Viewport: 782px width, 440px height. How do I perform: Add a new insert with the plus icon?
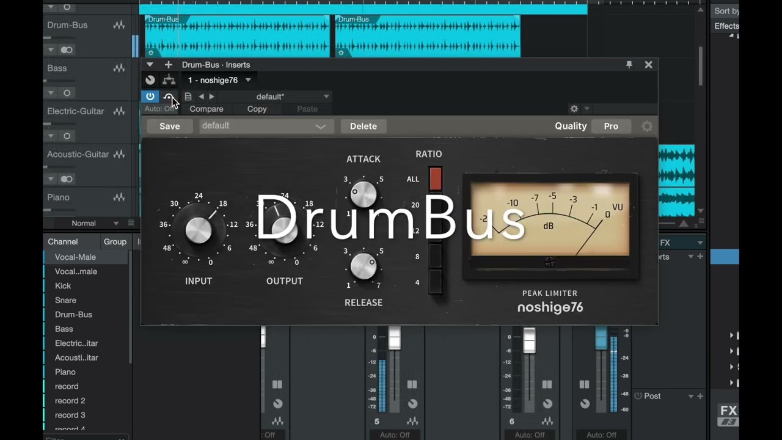click(169, 65)
